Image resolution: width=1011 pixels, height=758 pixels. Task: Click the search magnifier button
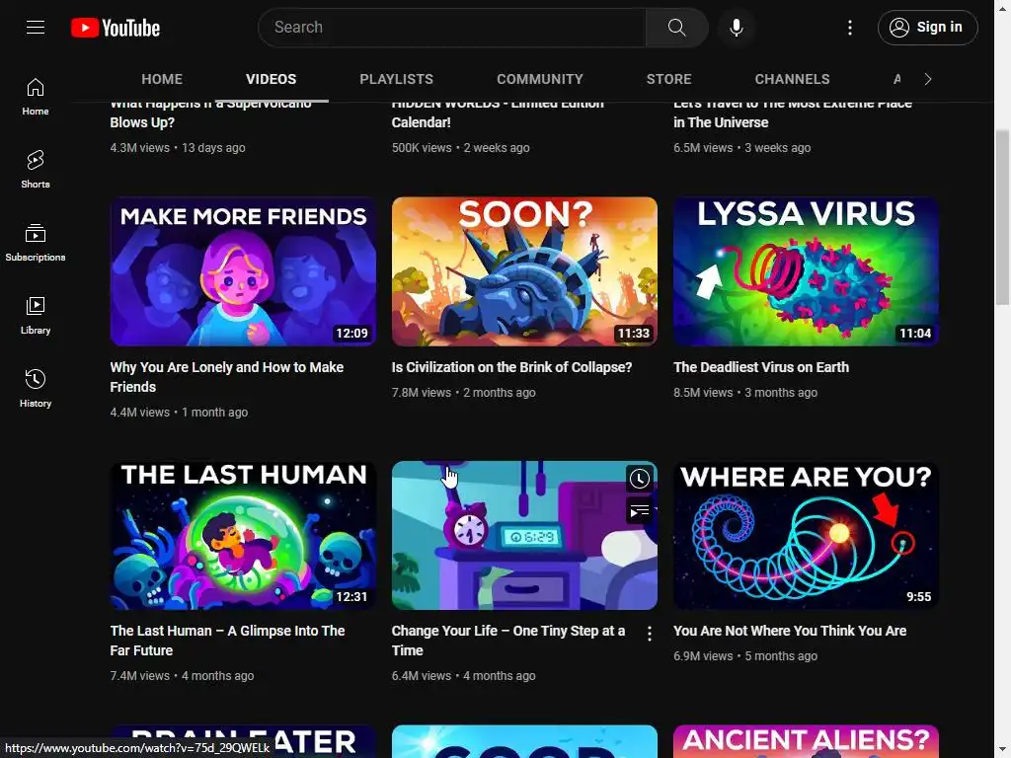tap(676, 27)
